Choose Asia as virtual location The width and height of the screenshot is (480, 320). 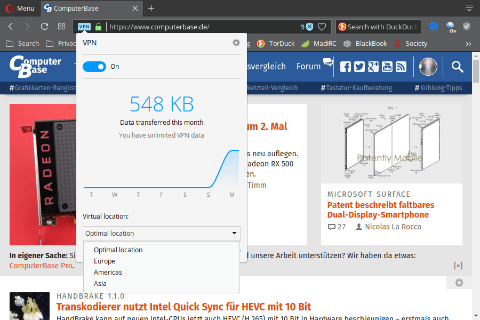click(x=100, y=284)
